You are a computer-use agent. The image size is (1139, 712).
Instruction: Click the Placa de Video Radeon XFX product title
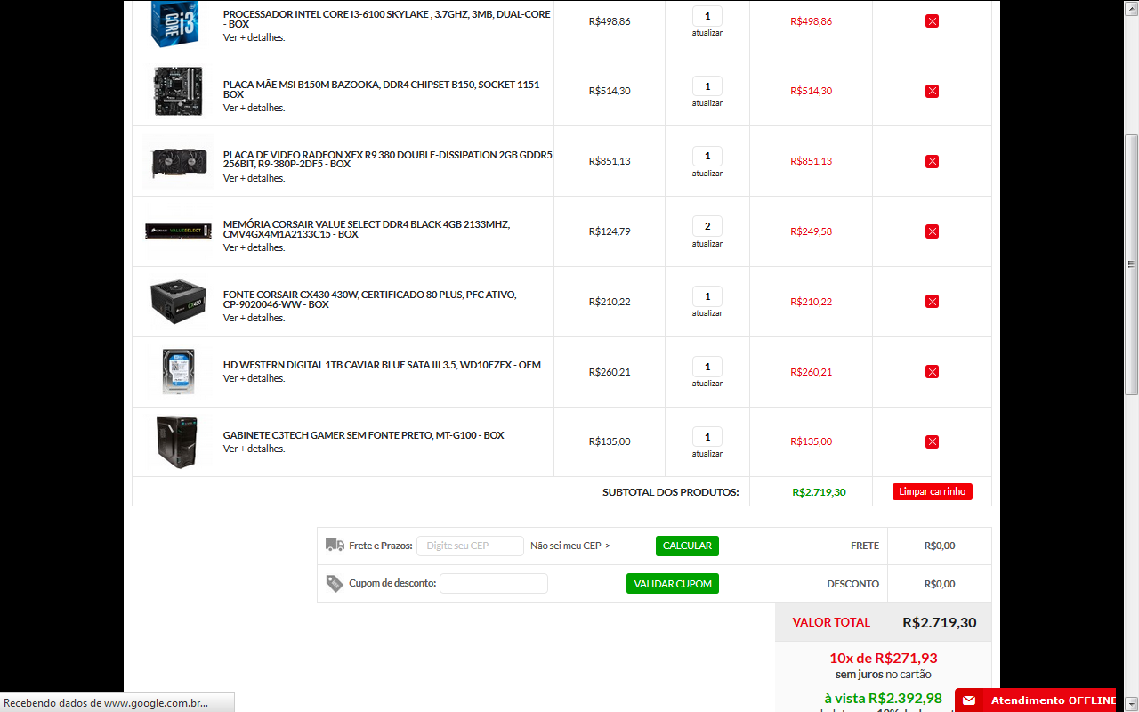pyautogui.click(x=388, y=159)
